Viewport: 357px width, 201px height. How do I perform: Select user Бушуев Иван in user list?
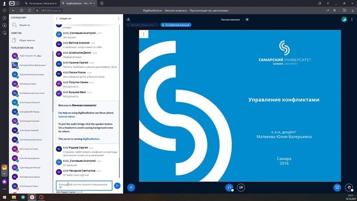point(31,84)
